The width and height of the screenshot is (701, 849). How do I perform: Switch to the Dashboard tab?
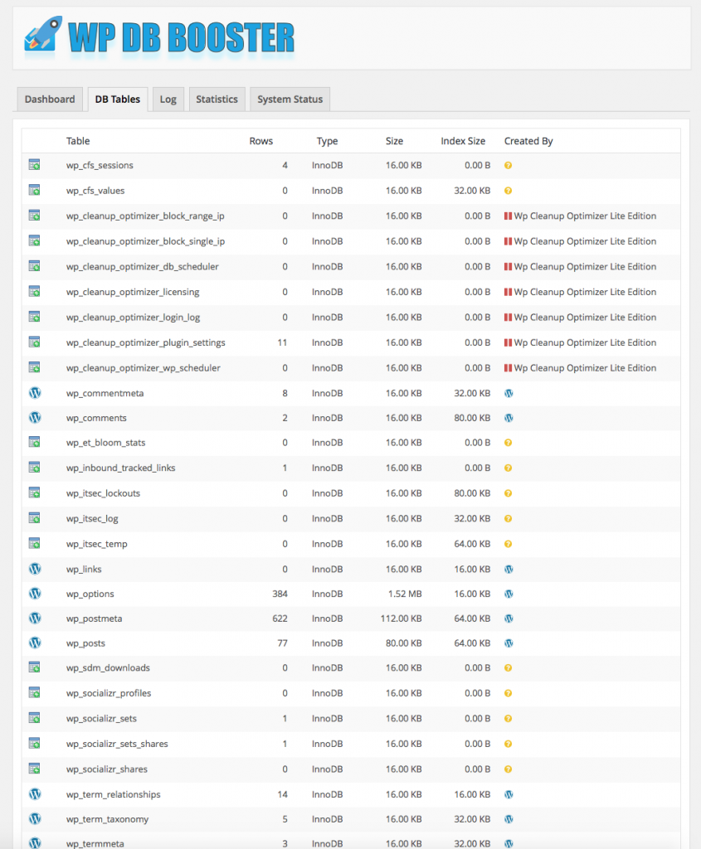click(x=50, y=99)
